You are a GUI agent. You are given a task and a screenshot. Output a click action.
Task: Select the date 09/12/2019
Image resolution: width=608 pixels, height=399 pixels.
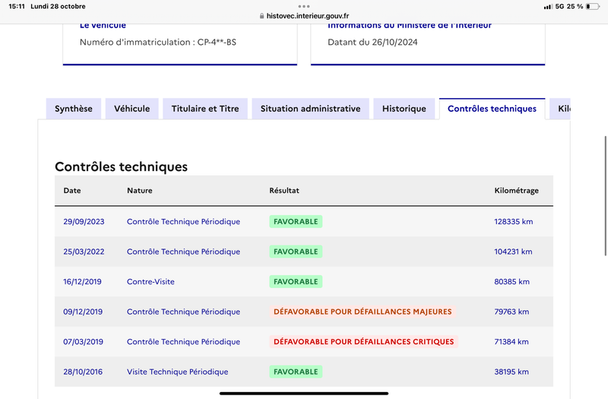[83, 312]
